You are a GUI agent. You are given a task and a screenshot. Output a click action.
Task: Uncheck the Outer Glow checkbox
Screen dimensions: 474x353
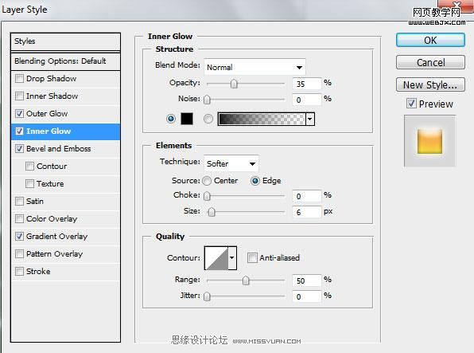coord(19,114)
